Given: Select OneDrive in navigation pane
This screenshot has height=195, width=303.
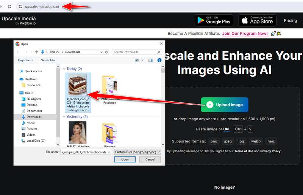Looking at the screenshot, I should (28, 79).
